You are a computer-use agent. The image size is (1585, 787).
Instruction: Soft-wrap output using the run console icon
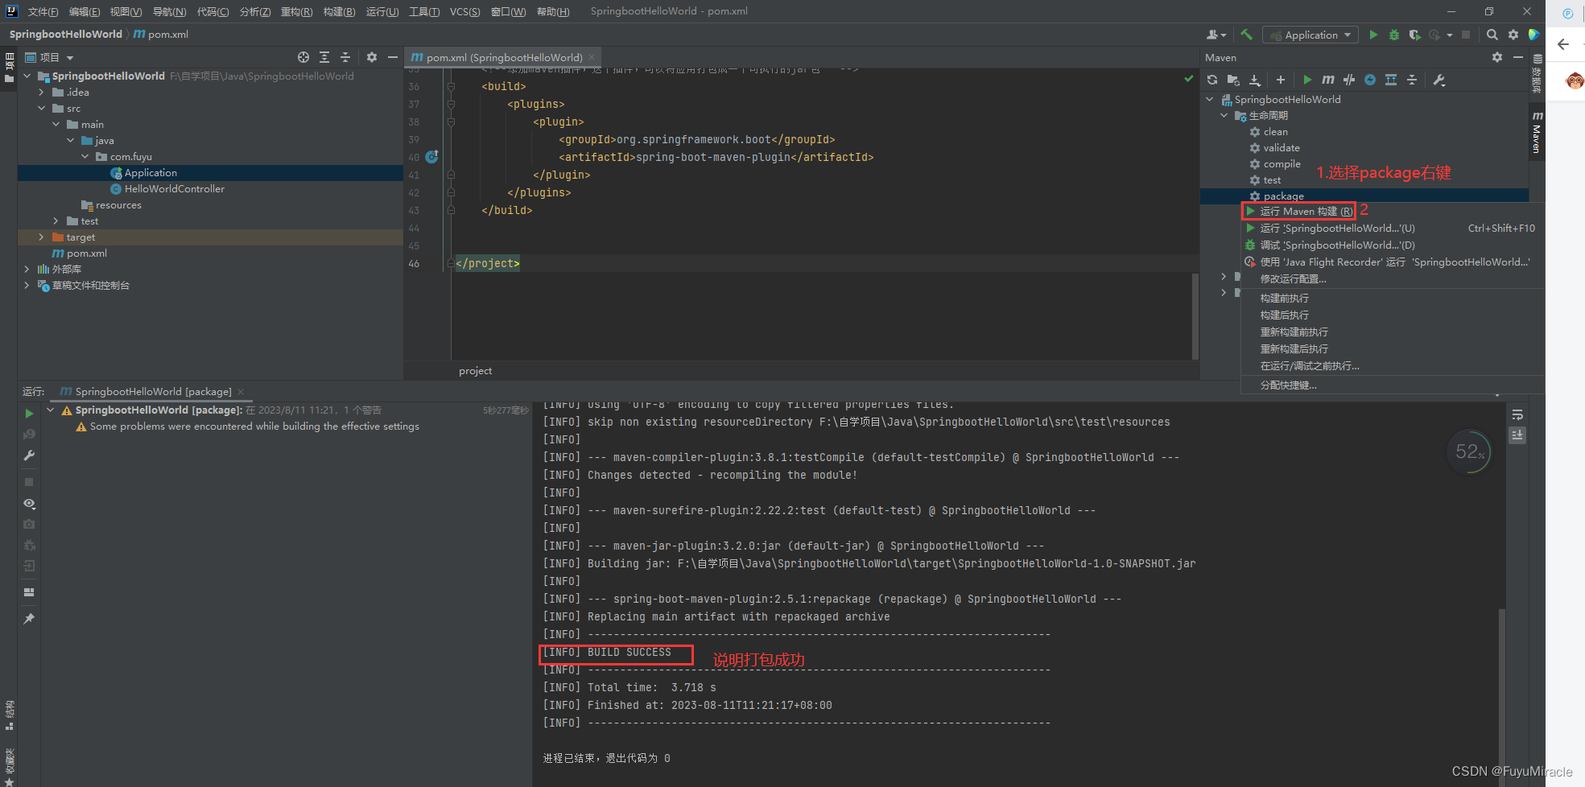[1517, 414]
